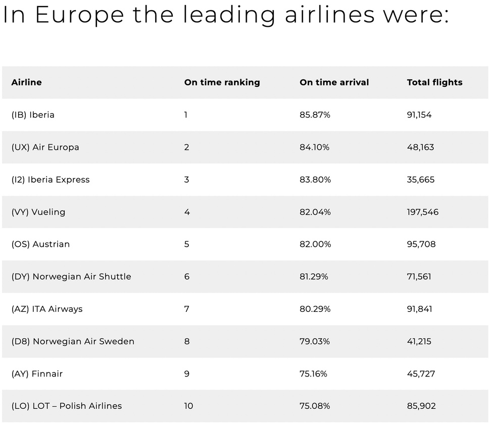Viewport: 495px width, 431px height.
Task: Click Iberia's 85.87% on time arrival value
Action: [x=315, y=115]
